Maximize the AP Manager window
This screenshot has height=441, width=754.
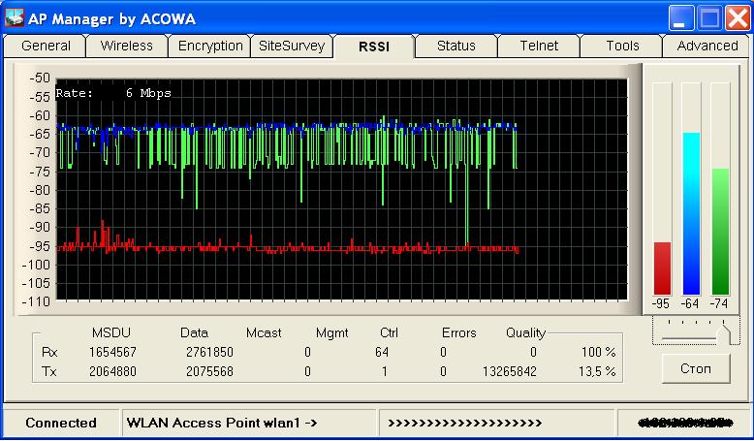pyautogui.click(x=709, y=18)
